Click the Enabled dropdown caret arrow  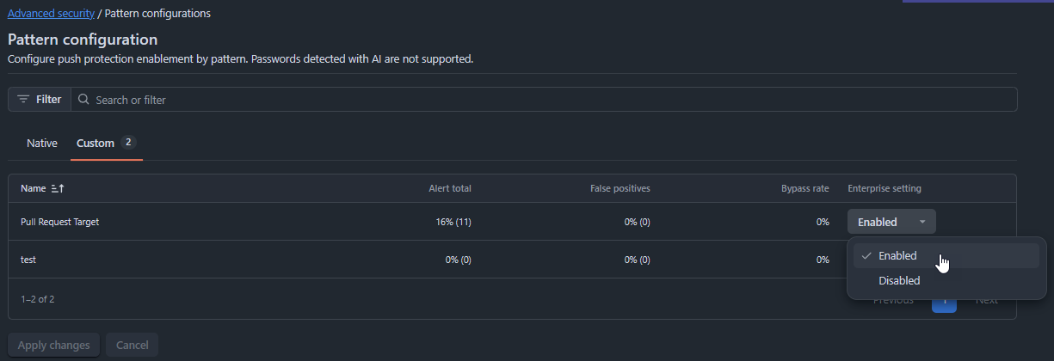pos(922,222)
